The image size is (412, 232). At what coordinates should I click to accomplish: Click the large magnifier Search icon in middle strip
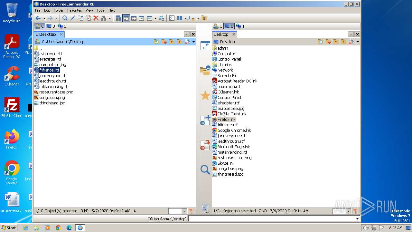[x=205, y=170]
